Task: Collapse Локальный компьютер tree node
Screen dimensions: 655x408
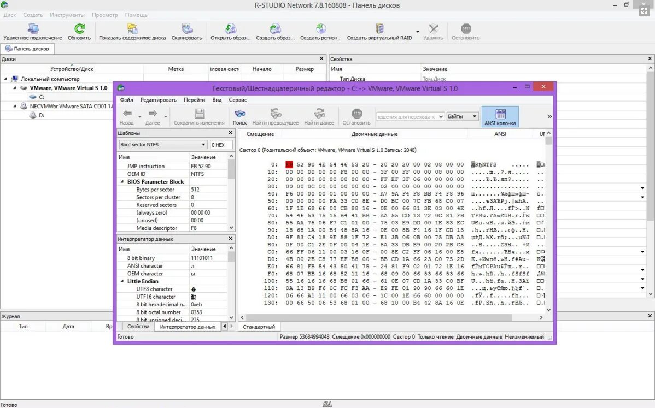Action: 6,79
